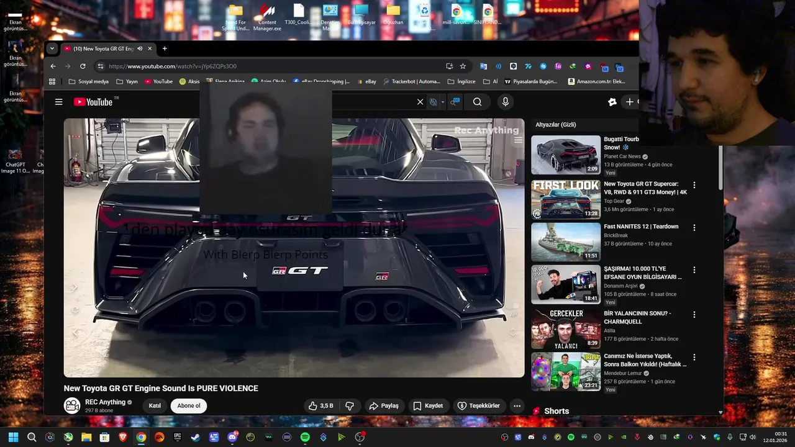
Task: Like the video with 3,5 B likes
Action: [x=321, y=405]
